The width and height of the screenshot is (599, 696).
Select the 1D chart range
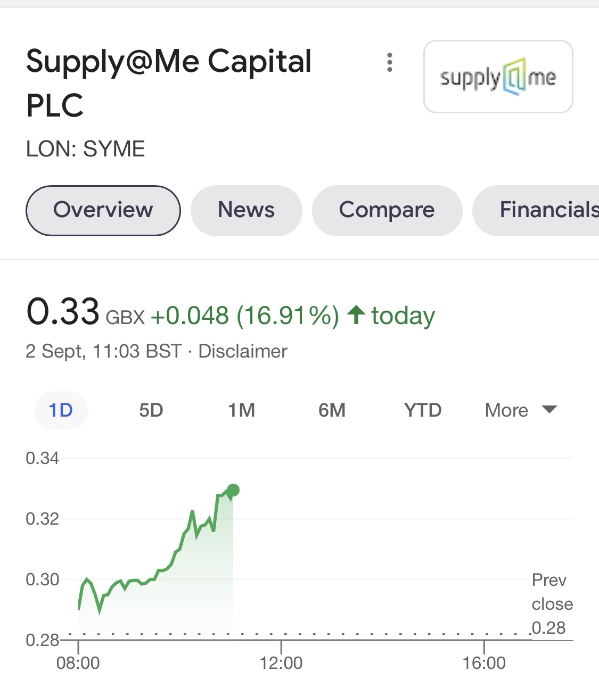61,410
